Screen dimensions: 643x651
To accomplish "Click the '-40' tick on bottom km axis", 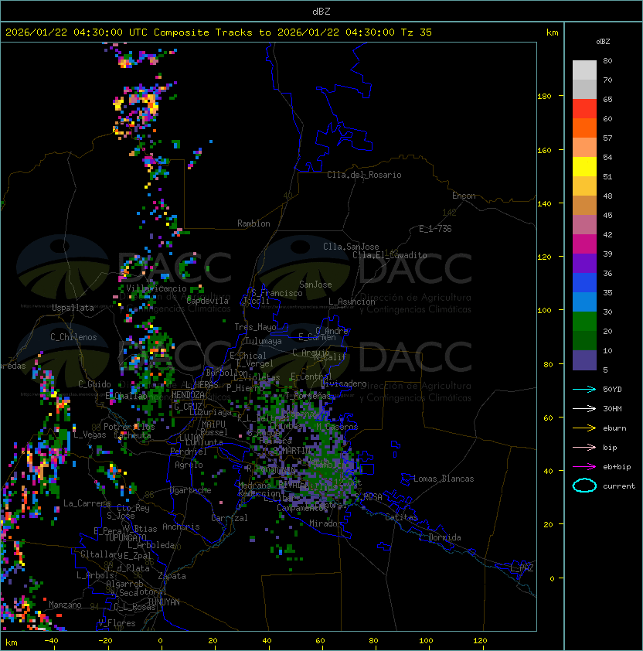I will [x=51, y=641].
